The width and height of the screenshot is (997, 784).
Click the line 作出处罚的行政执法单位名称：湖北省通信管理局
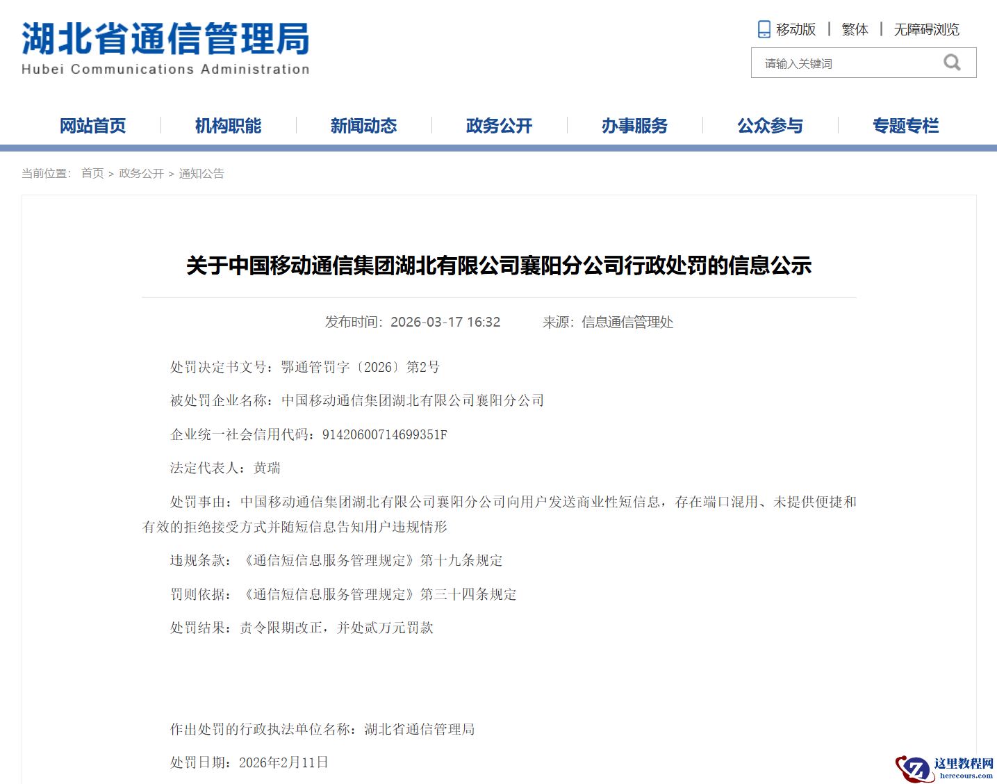tap(322, 729)
